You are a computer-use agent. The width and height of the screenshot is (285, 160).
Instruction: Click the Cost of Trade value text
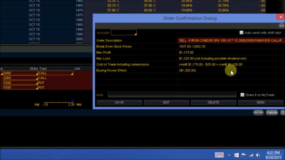(x=211, y=64)
